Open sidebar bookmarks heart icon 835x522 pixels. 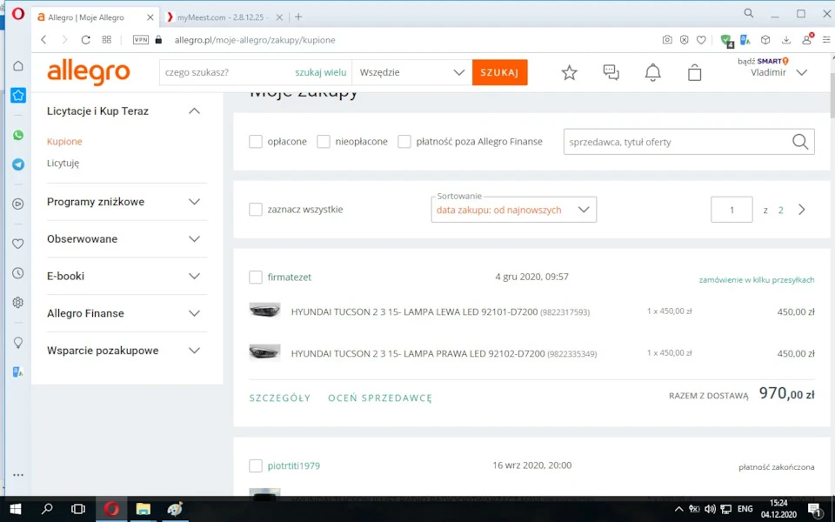(x=18, y=244)
